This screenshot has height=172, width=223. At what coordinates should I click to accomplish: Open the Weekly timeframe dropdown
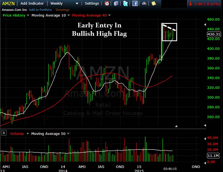[x=77, y=4]
